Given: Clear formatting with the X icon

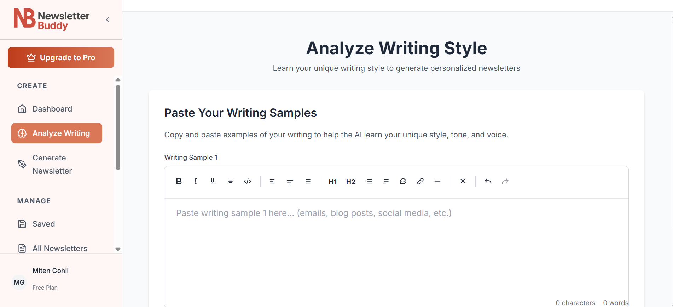Looking at the screenshot, I should point(463,181).
